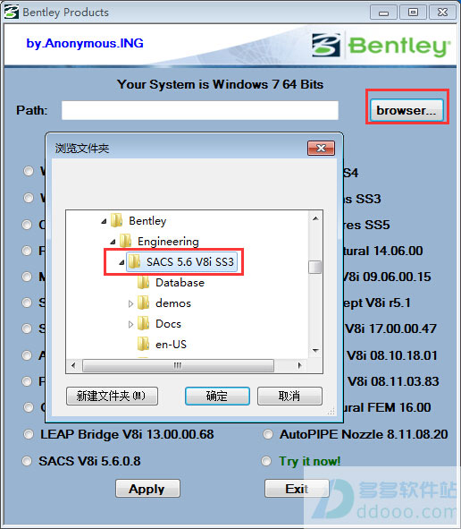Click the SACS 5.6 folder icon
The image size is (461, 529).
click(x=134, y=261)
